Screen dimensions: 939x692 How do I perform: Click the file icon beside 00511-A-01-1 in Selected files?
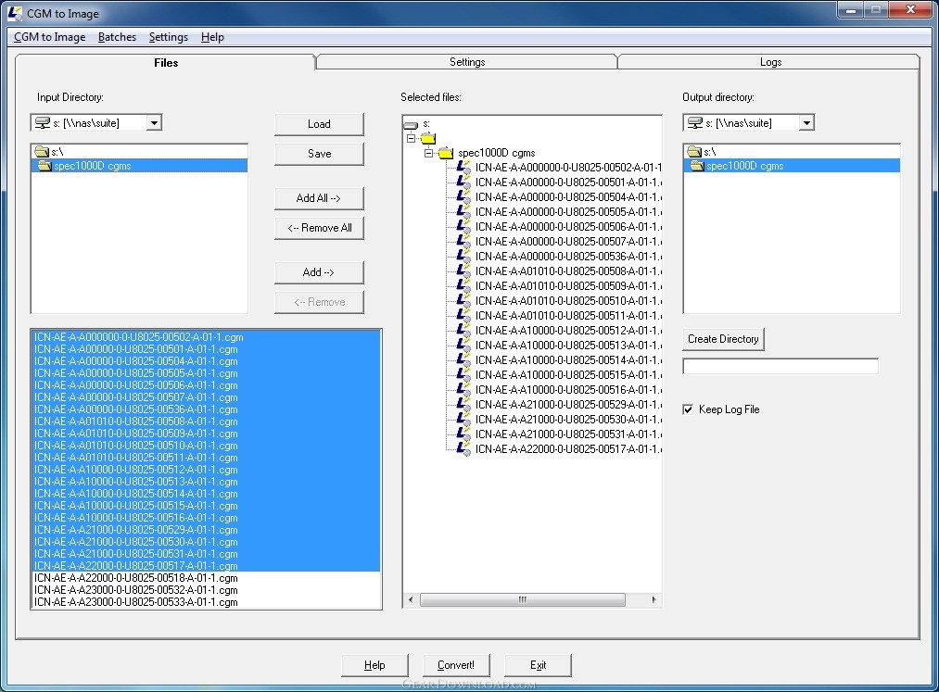coord(463,316)
